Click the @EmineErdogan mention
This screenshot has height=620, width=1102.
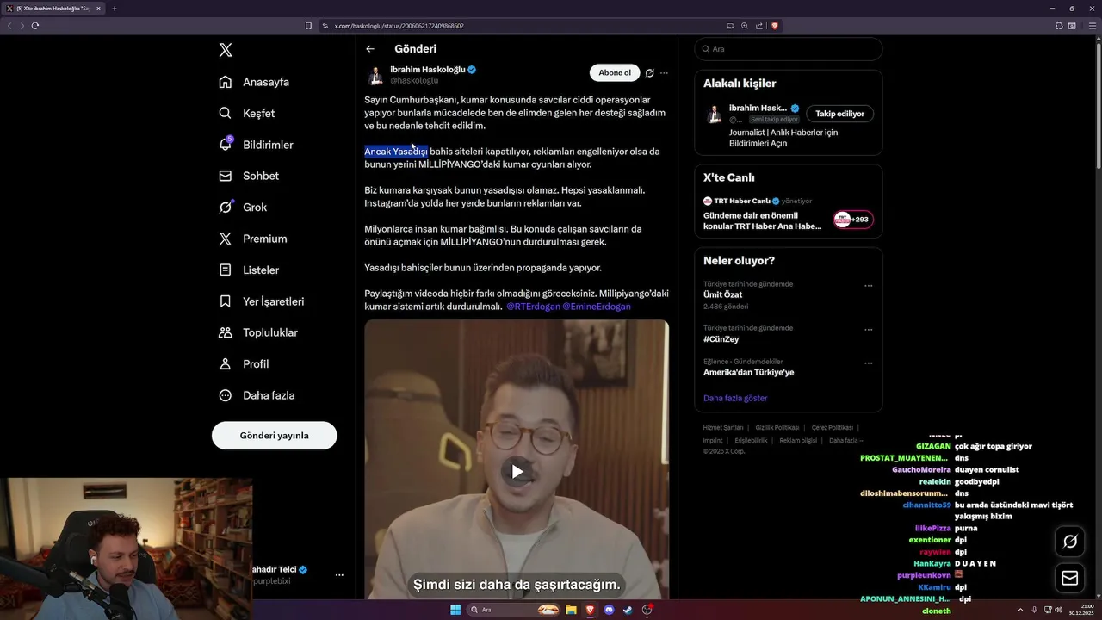click(597, 307)
